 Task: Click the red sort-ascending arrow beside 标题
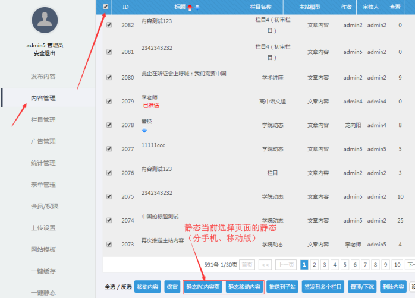click(190, 7)
